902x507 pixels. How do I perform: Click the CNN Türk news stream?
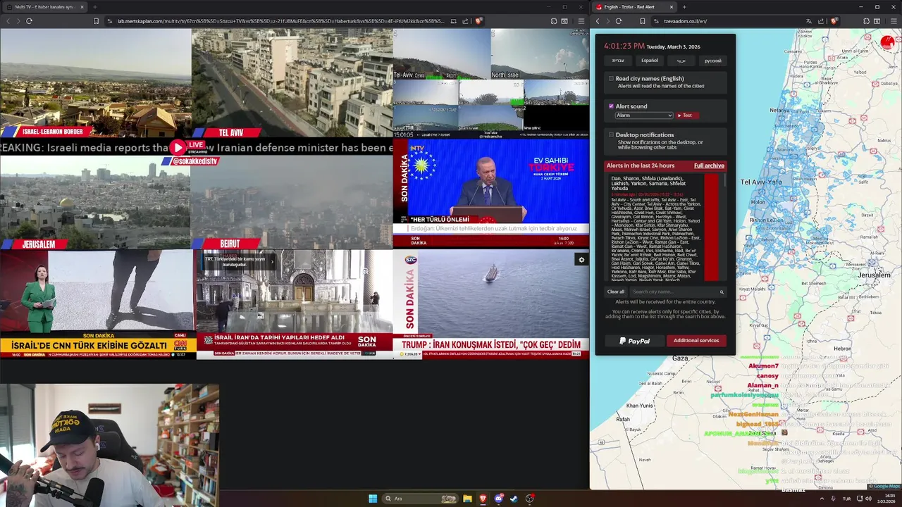[98, 304]
